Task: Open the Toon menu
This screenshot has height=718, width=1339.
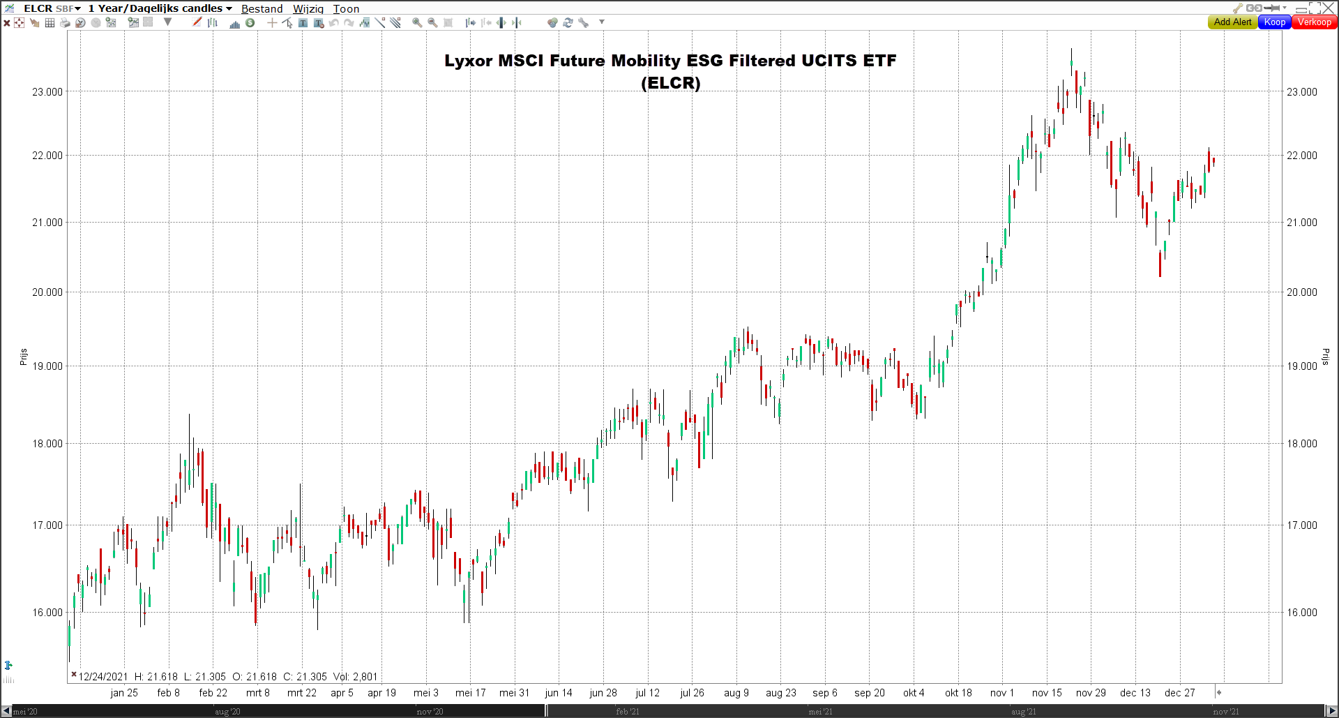Action: 346,9
